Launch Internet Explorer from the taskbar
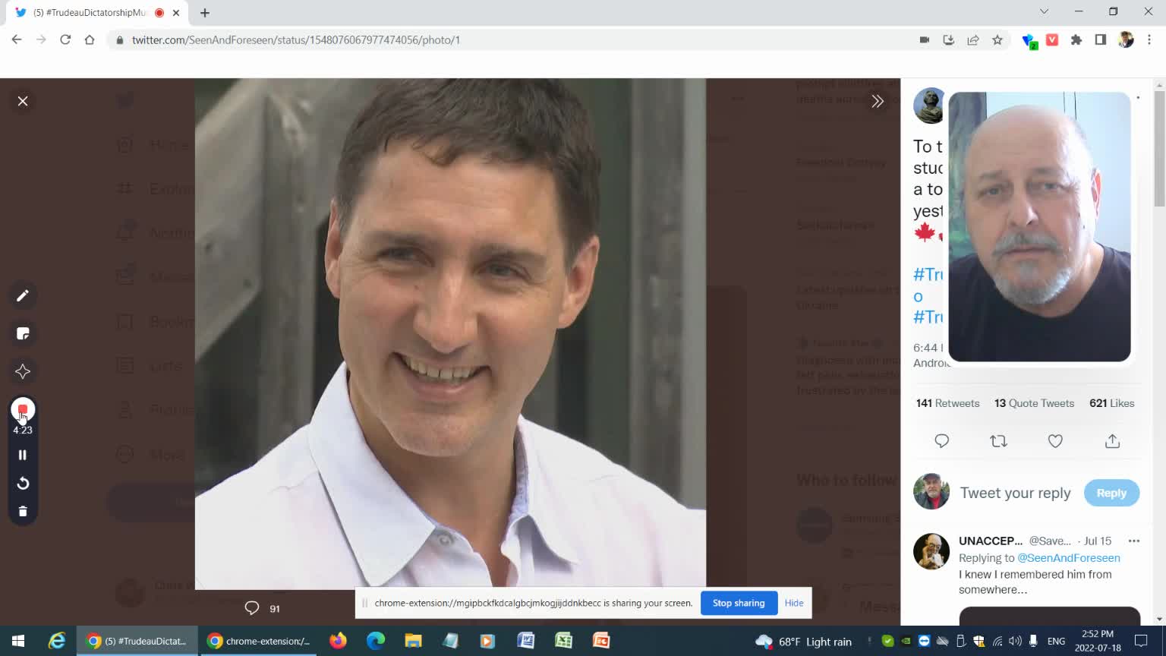 (57, 641)
